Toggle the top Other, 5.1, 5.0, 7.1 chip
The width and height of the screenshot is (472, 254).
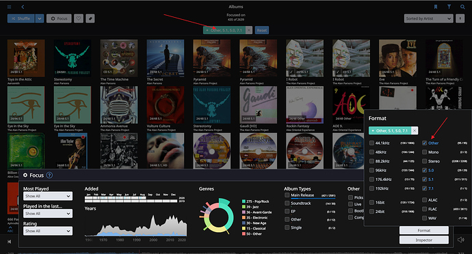[x=224, y=30]
